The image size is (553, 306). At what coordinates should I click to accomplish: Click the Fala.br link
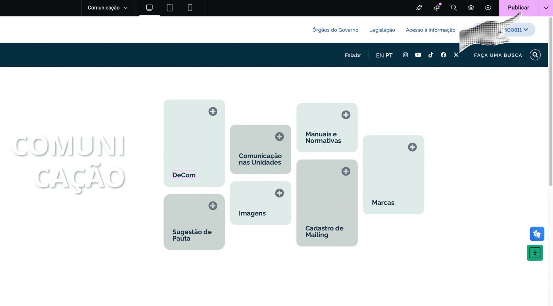point(353,55)
